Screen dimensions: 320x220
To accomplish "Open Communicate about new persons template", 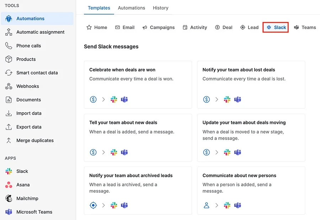I will coord(251,191).
